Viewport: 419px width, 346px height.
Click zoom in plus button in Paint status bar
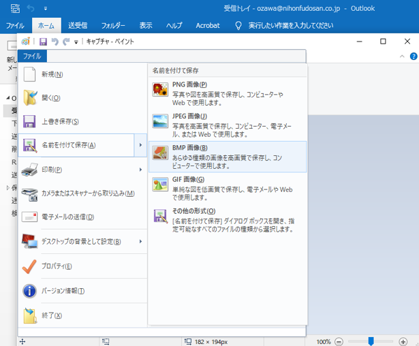coord(403,342)
